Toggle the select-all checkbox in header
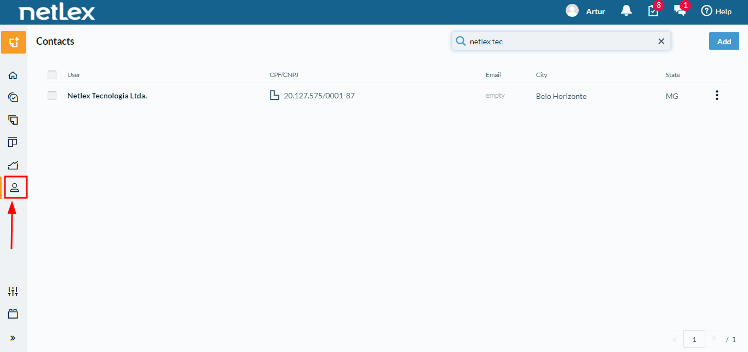The width and height of the screenshot is (748, 352). [x=52, y=75]
